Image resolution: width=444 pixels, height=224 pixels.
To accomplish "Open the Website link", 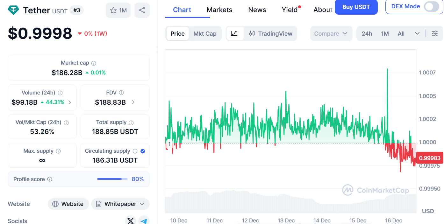I will coord(68,204).
